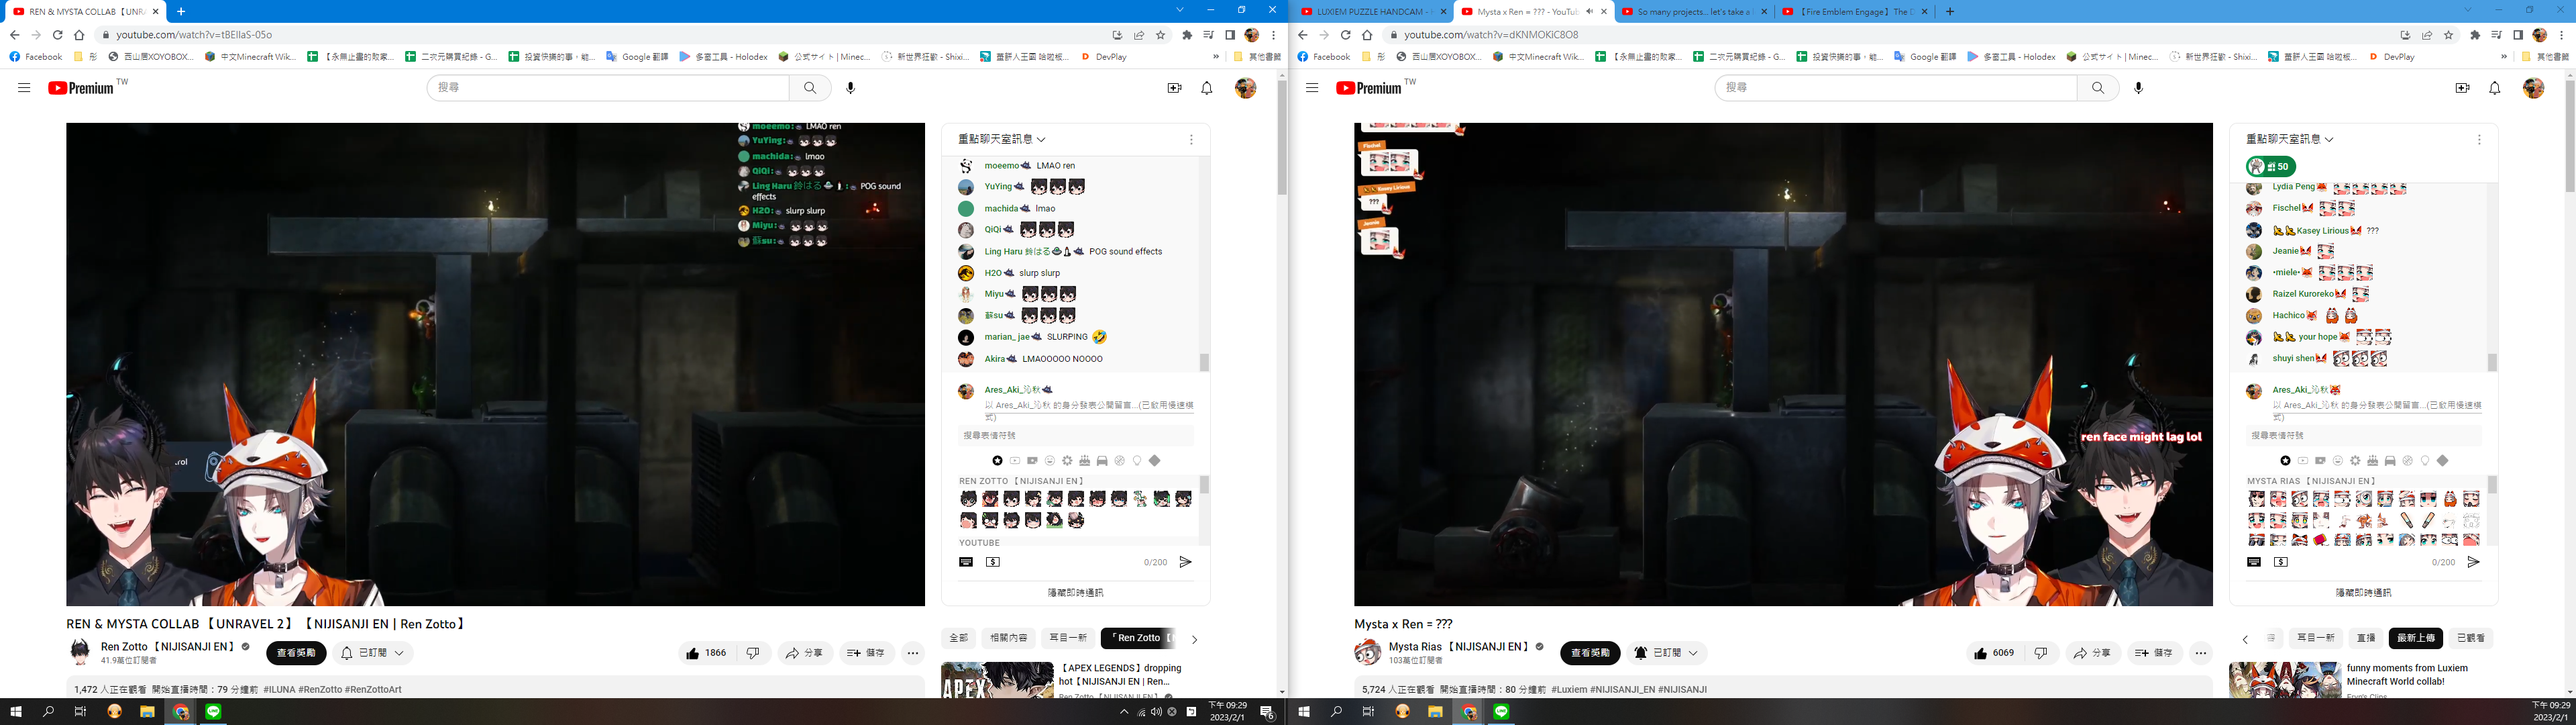2576x725 pixels.
Task: Open Super Chat dollar icon in left chat
Action: (x=993, y=563)
